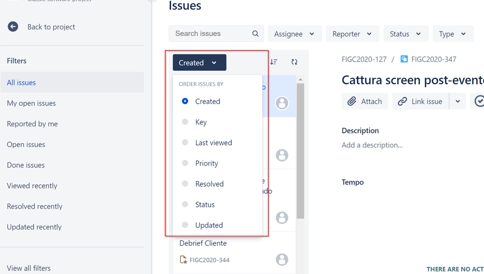Click the search magnifier icon
The image size is (484, 274).
tap(255, 33)
